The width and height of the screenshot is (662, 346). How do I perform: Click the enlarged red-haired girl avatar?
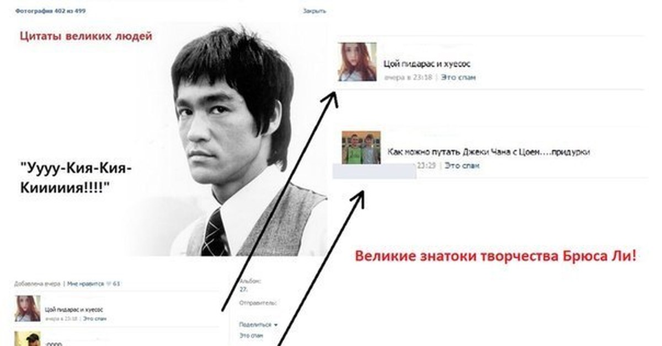click(357, 62)
